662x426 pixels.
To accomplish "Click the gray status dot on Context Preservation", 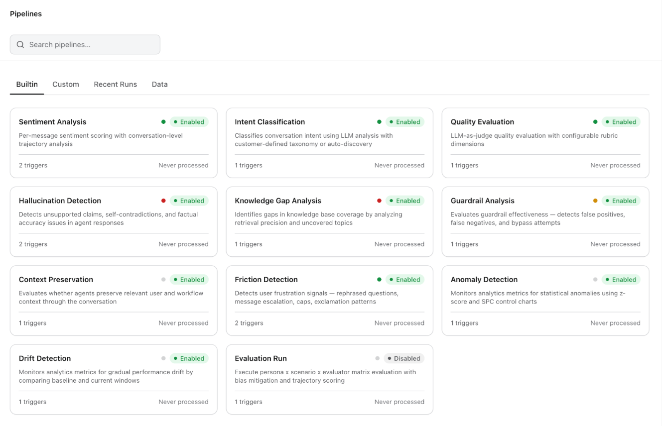I will 163,280.
